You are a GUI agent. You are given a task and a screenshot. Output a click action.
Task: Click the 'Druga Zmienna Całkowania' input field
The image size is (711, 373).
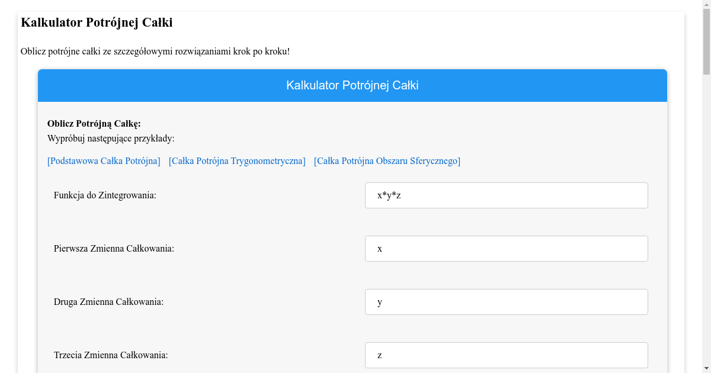[x=506, y=301]
